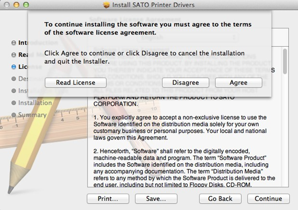This screenshot has height=210, width=298.
Task: Click the blue License step bullet
Action: 14,67
